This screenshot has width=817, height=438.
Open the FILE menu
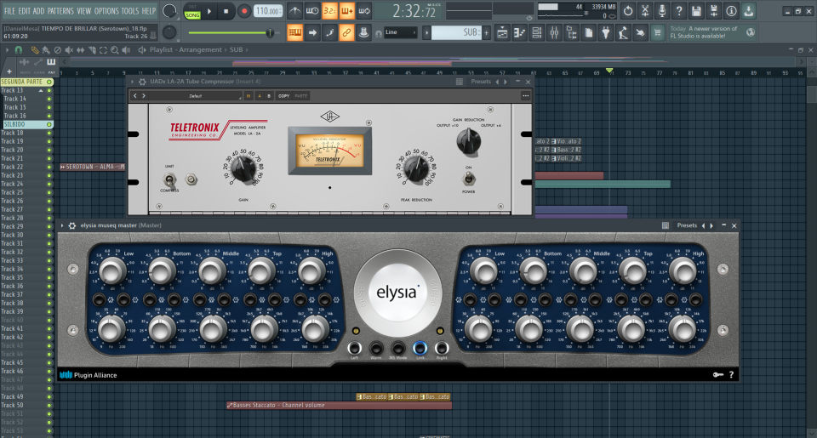coord(9,10)
